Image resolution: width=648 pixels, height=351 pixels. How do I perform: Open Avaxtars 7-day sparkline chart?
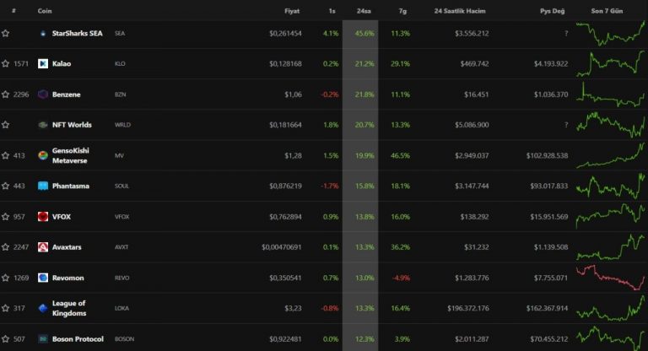coord(610,247)
